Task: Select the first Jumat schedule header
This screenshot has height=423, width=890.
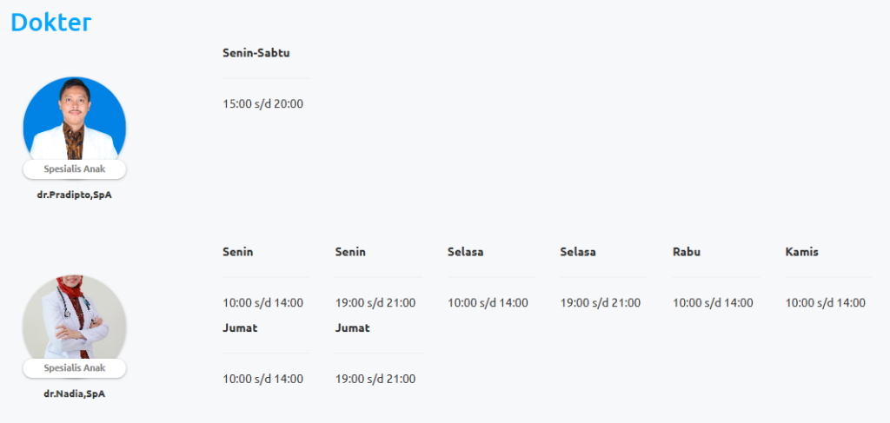Action: pyautogui.click(x=240, y=328)
